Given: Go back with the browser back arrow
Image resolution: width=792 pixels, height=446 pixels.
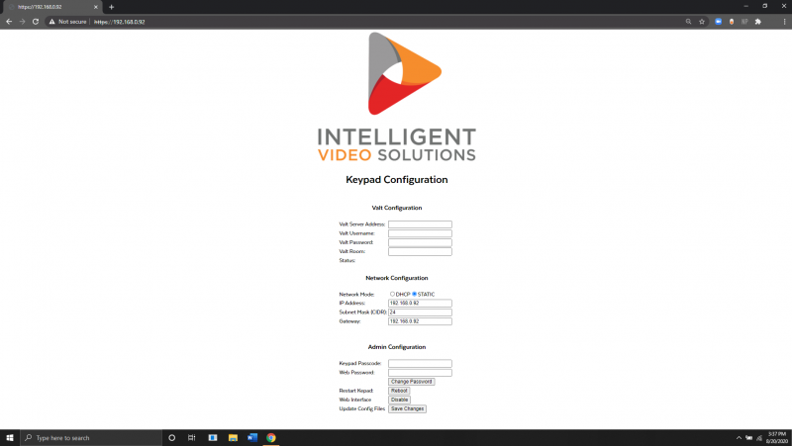Looking at the screenshot, I should coord(9,22).
